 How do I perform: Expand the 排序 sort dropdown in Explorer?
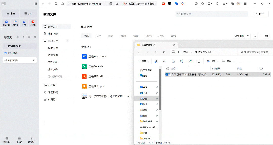click(x=212, y=61)
